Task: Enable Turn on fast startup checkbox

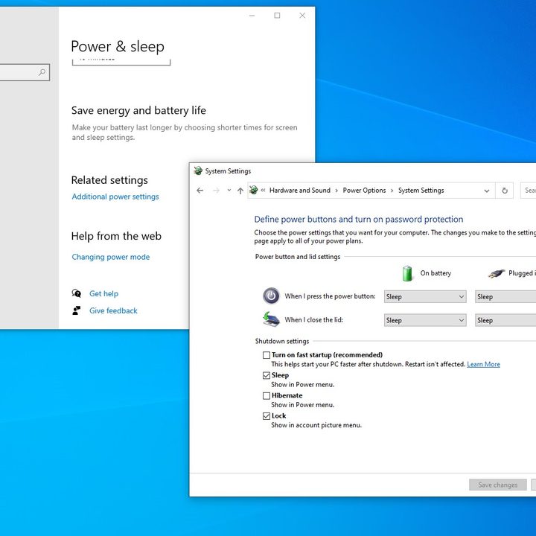Action: (267, 355)
